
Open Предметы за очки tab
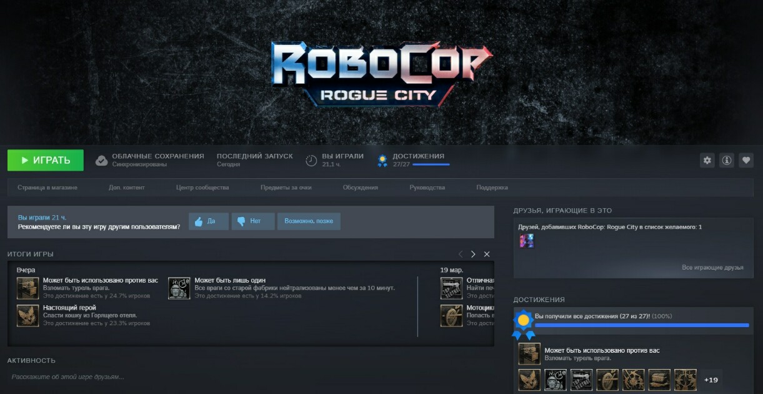click(286, 188)
